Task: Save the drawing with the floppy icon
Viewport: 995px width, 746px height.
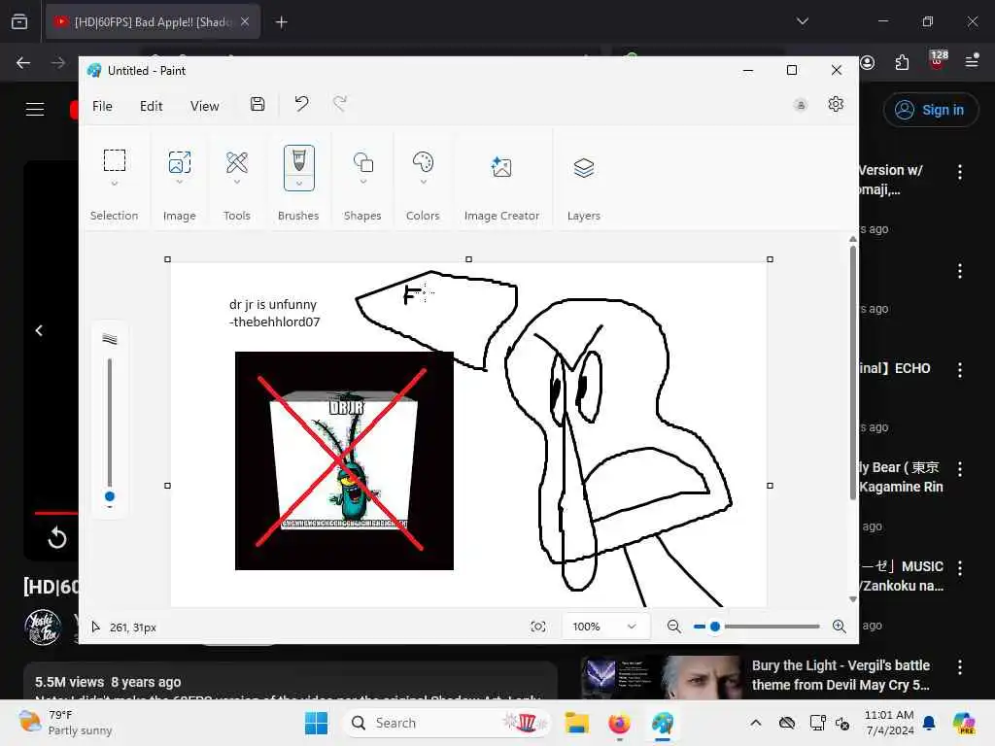Action: [x=257, y=104]
